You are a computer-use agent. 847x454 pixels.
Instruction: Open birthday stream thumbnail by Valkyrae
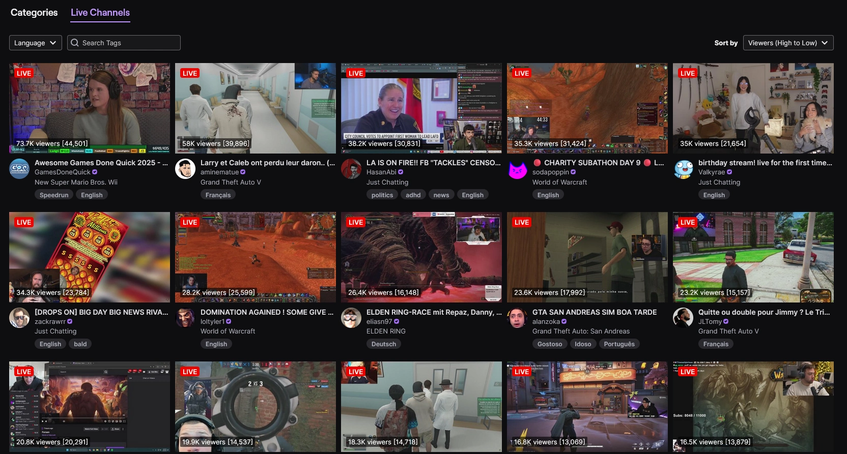coord(753,108)
